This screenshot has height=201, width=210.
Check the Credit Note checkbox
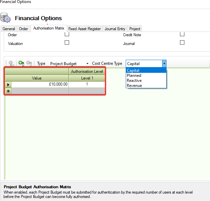[182, 34]
